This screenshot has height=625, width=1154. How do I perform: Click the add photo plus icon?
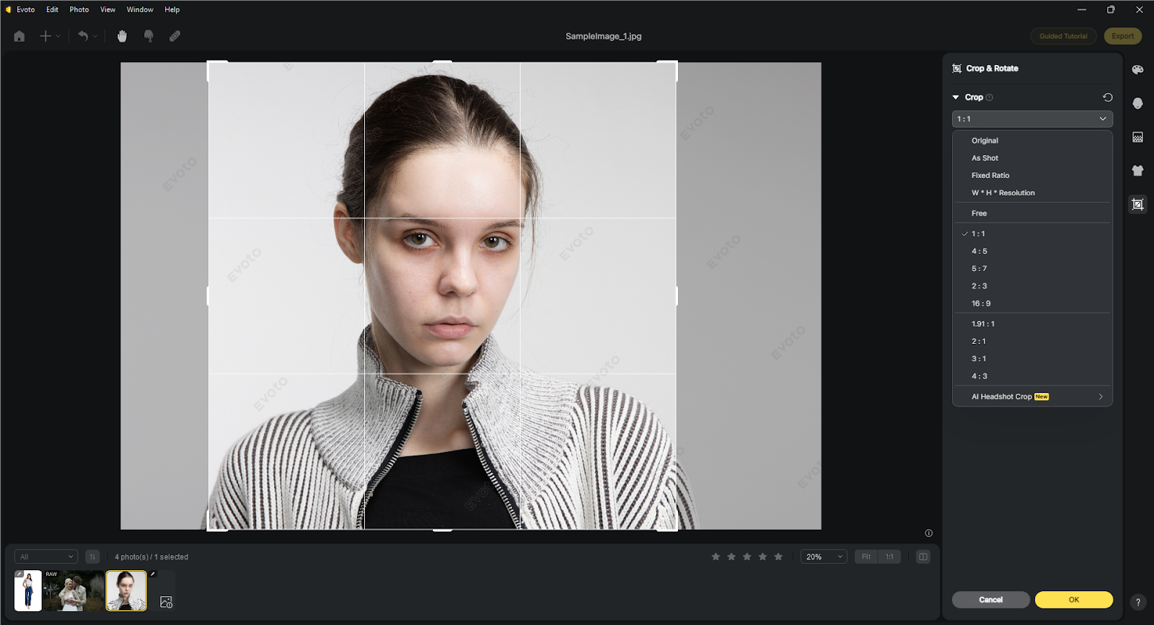click(45, 36)
